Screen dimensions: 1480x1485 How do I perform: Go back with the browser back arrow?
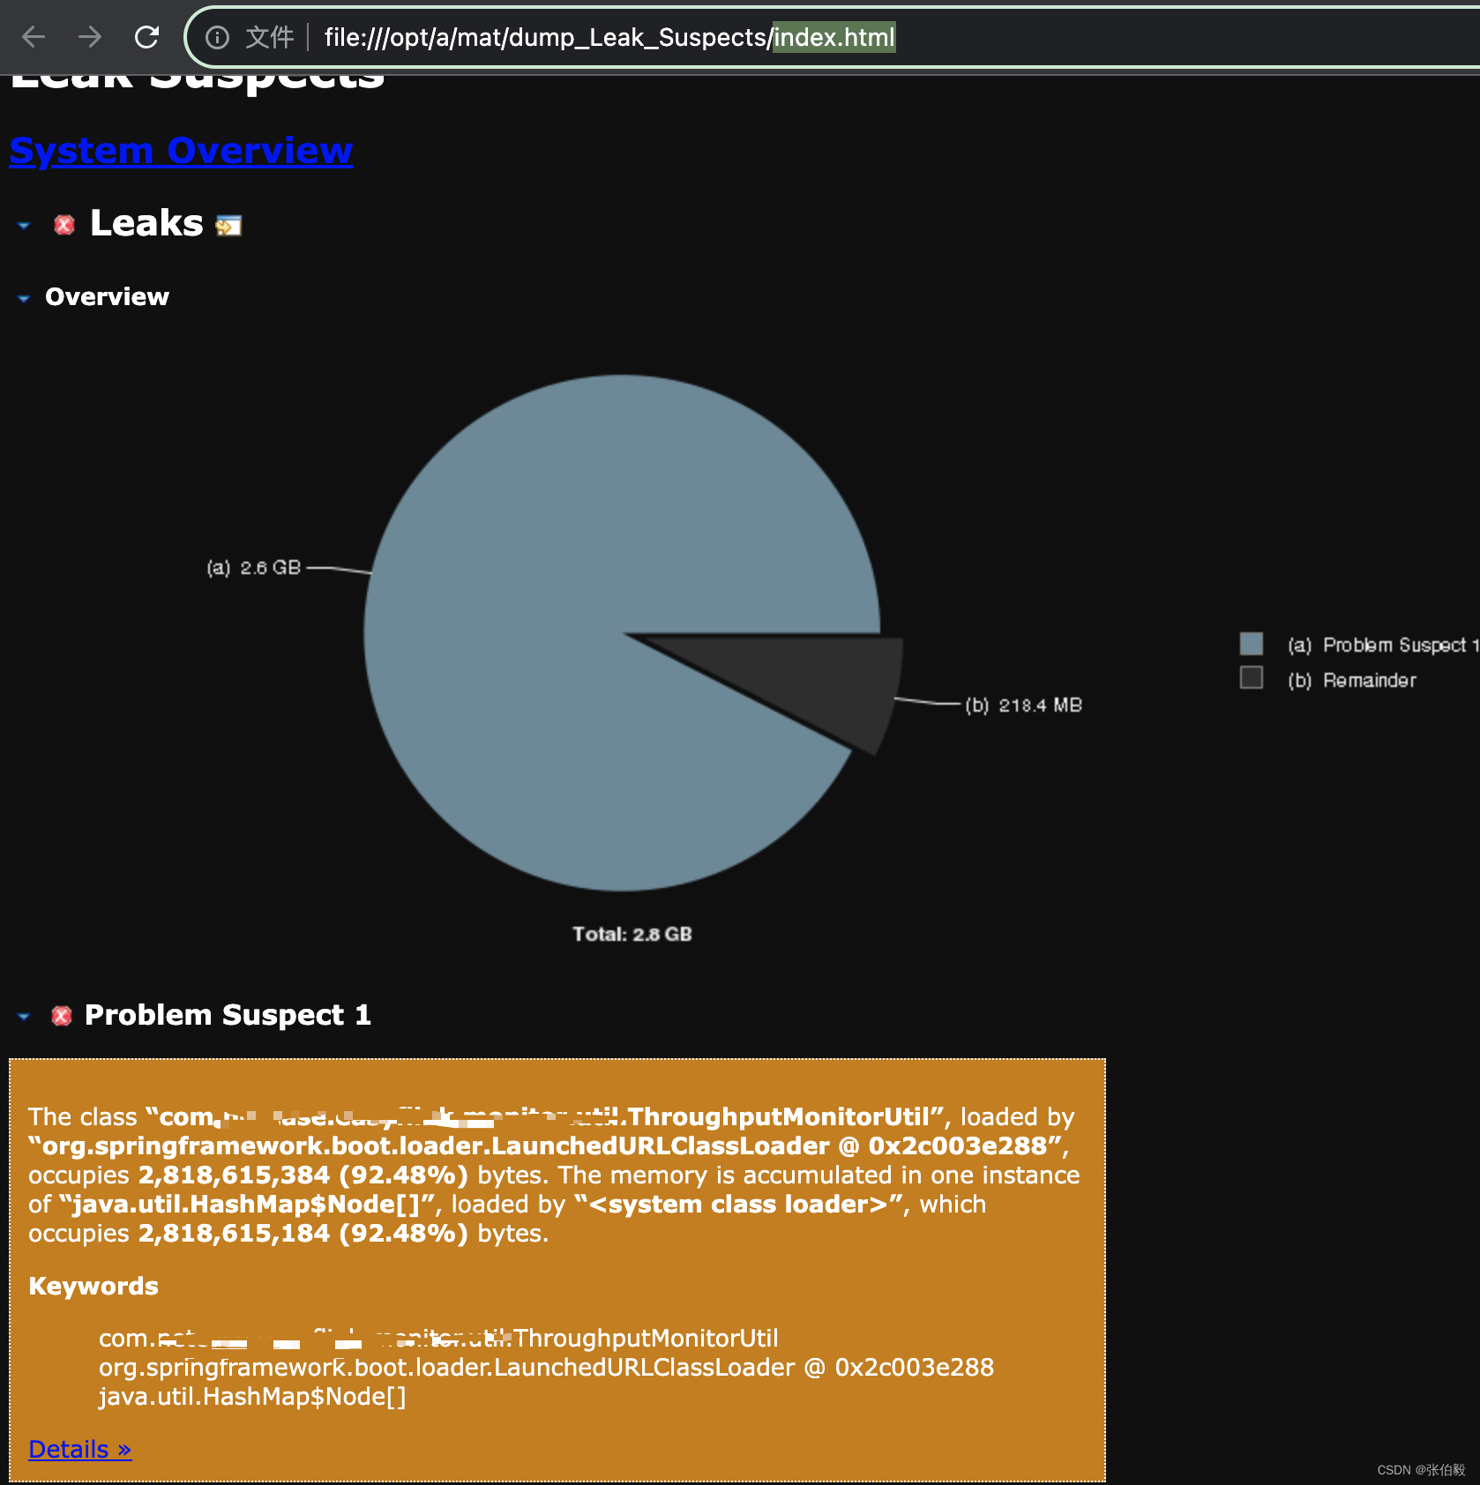pos(34,37)
